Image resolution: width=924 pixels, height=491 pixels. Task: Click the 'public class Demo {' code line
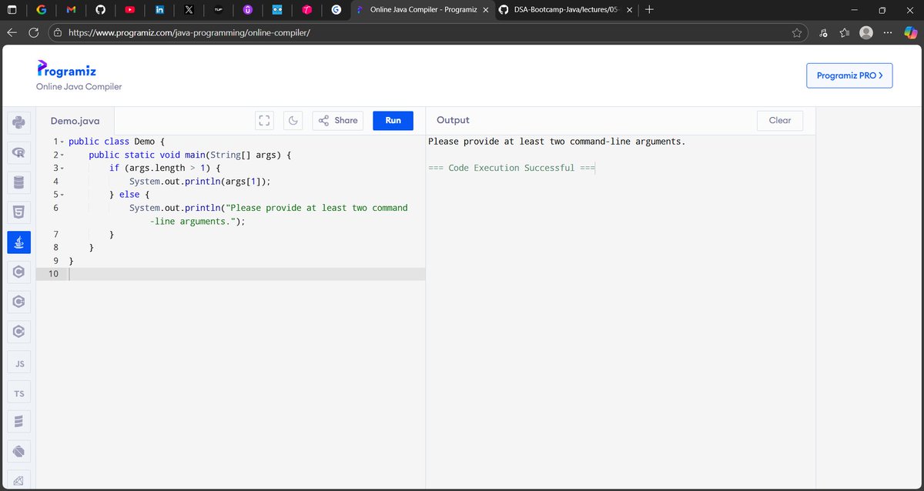point(116,142)
